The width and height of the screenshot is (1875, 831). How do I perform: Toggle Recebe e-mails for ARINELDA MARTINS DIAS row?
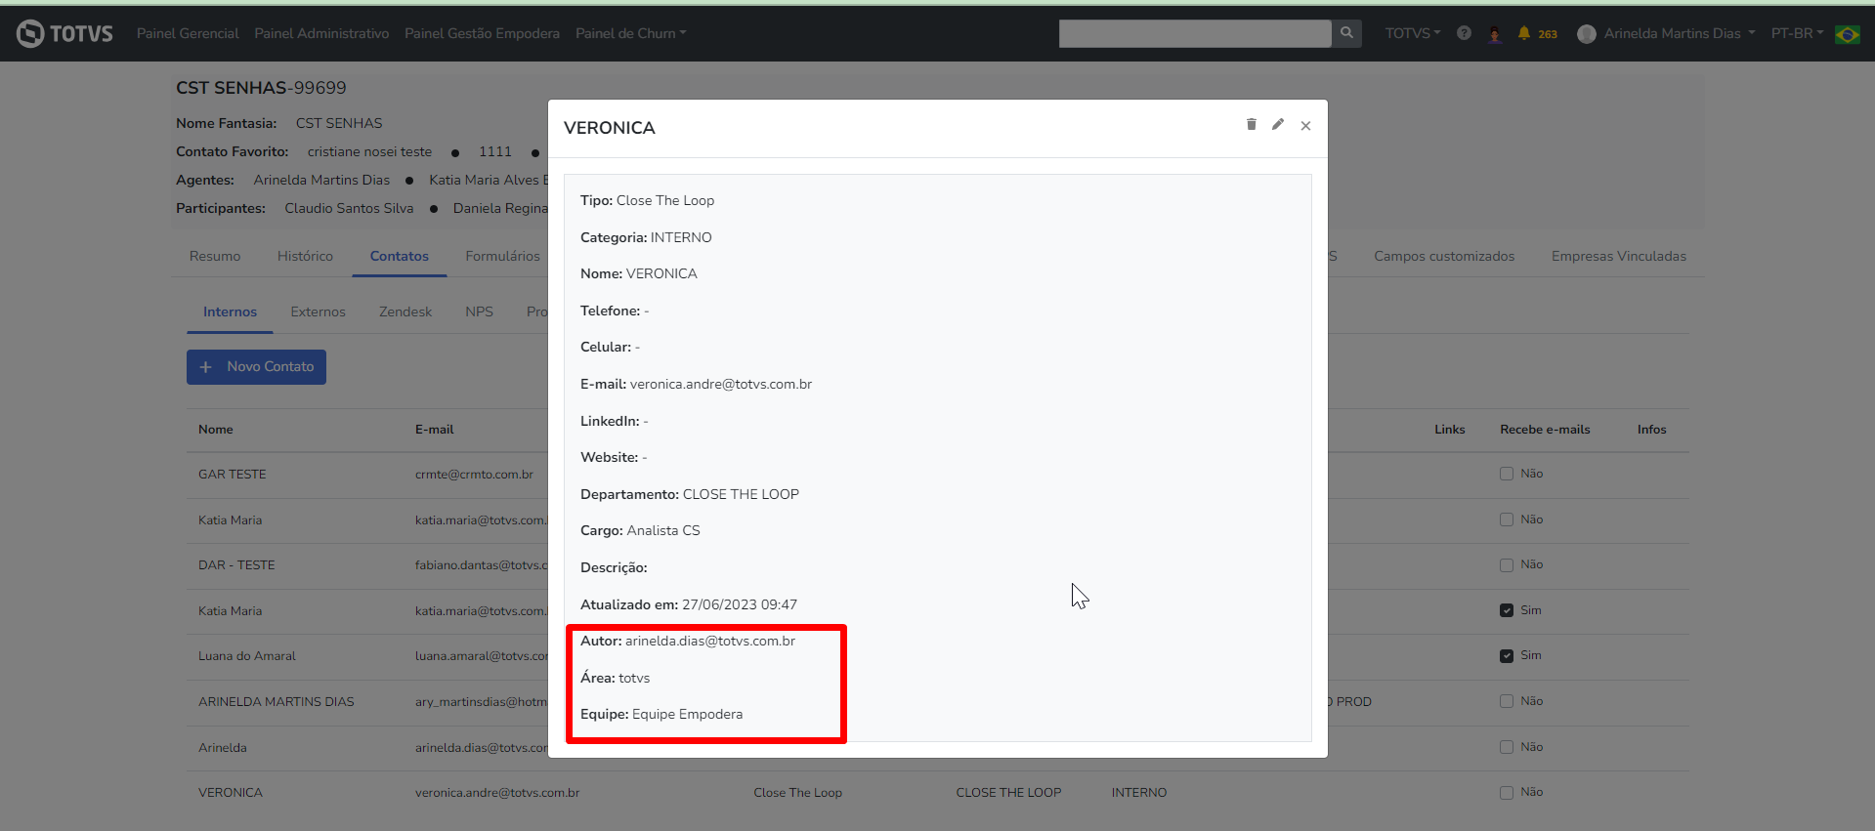pyautogui.click(x=1507, y=701)
